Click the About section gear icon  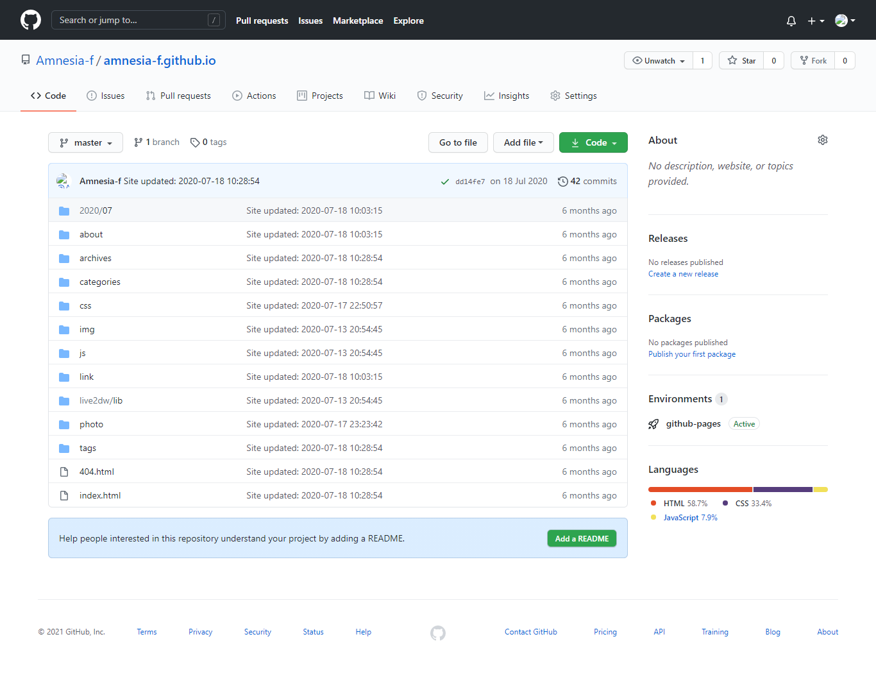823,140
